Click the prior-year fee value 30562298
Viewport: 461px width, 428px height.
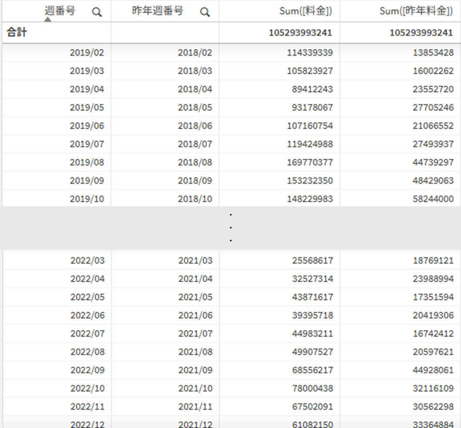(x=433, y=406)
